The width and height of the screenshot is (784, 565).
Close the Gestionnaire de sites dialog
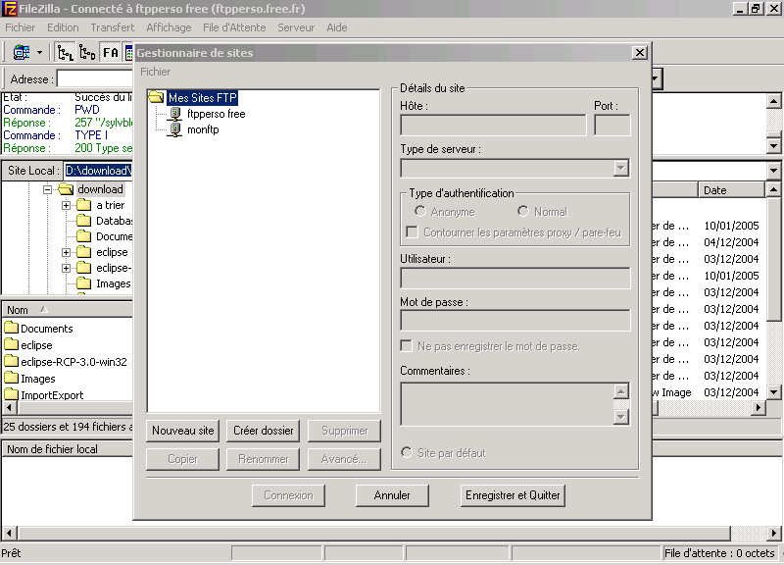point(640,53)
